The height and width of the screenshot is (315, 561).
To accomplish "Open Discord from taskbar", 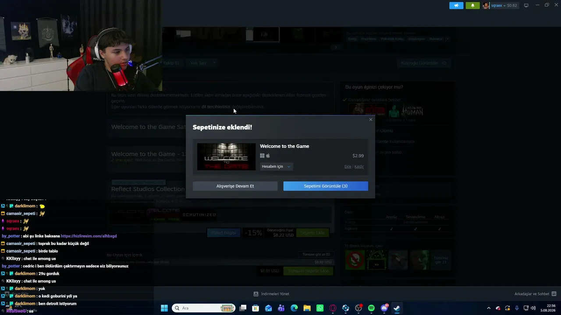I will [384, 308].
